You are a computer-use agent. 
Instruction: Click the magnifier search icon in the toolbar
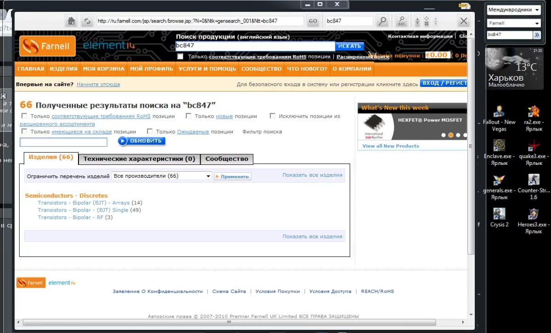tap(382, 21)
